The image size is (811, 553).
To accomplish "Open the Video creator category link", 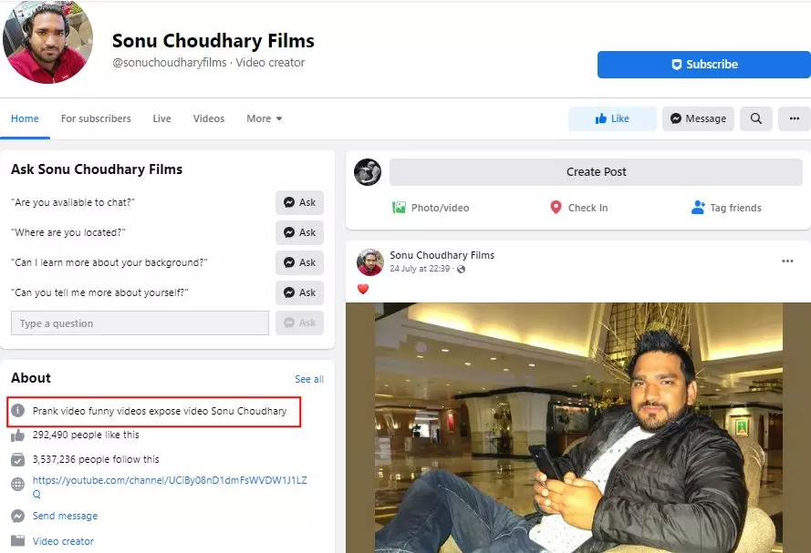I will click(x=63, y=541).
